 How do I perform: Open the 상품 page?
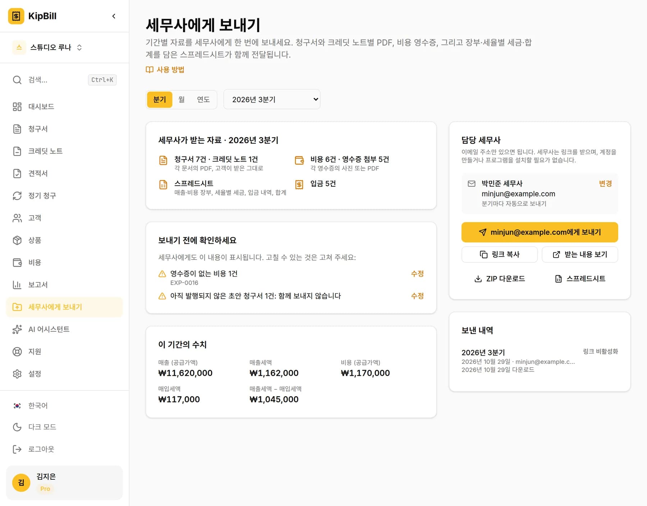pyautogui.click(x=64, y=240)
